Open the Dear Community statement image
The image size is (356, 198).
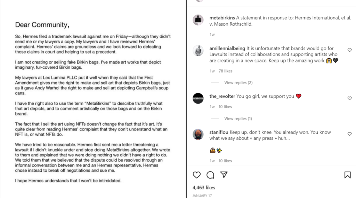pos(93,99)
